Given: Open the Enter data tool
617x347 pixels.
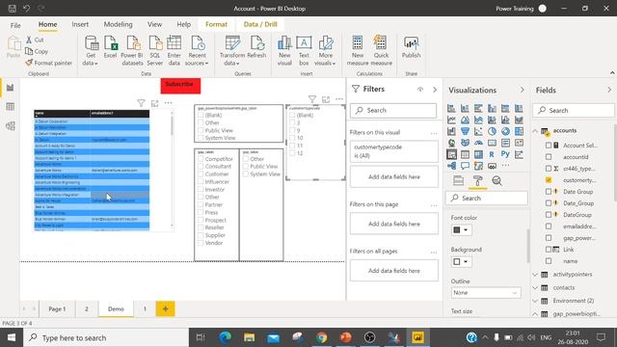Looking at the screenshot, I should (x=174, y=51).
